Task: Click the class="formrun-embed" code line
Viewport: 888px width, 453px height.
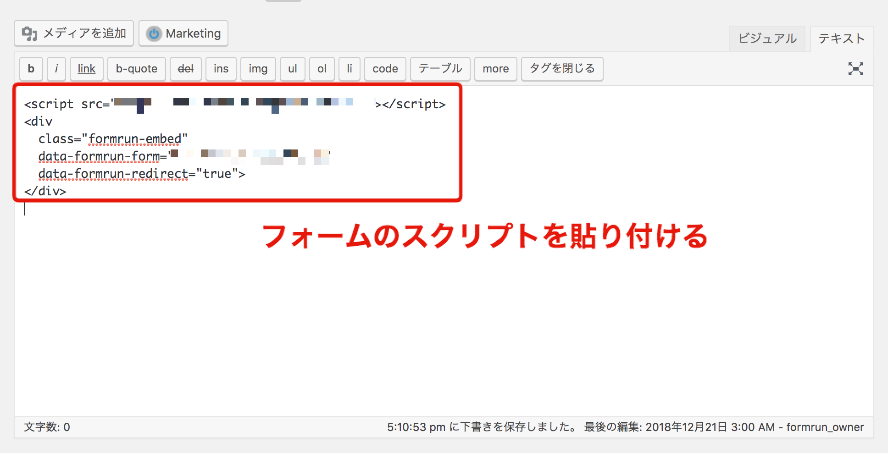Action: point(113,139)
